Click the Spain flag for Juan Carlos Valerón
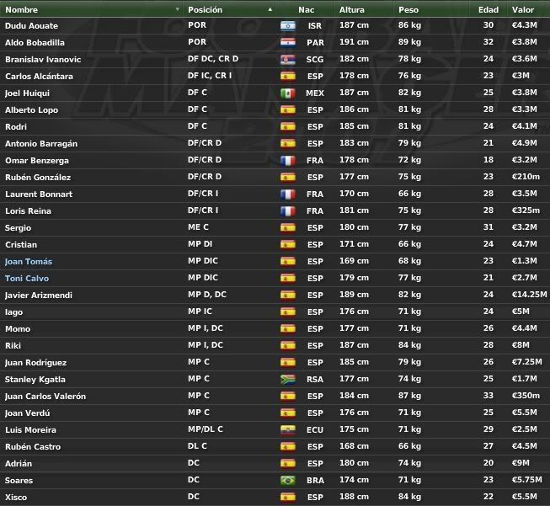 click(288, 397)
